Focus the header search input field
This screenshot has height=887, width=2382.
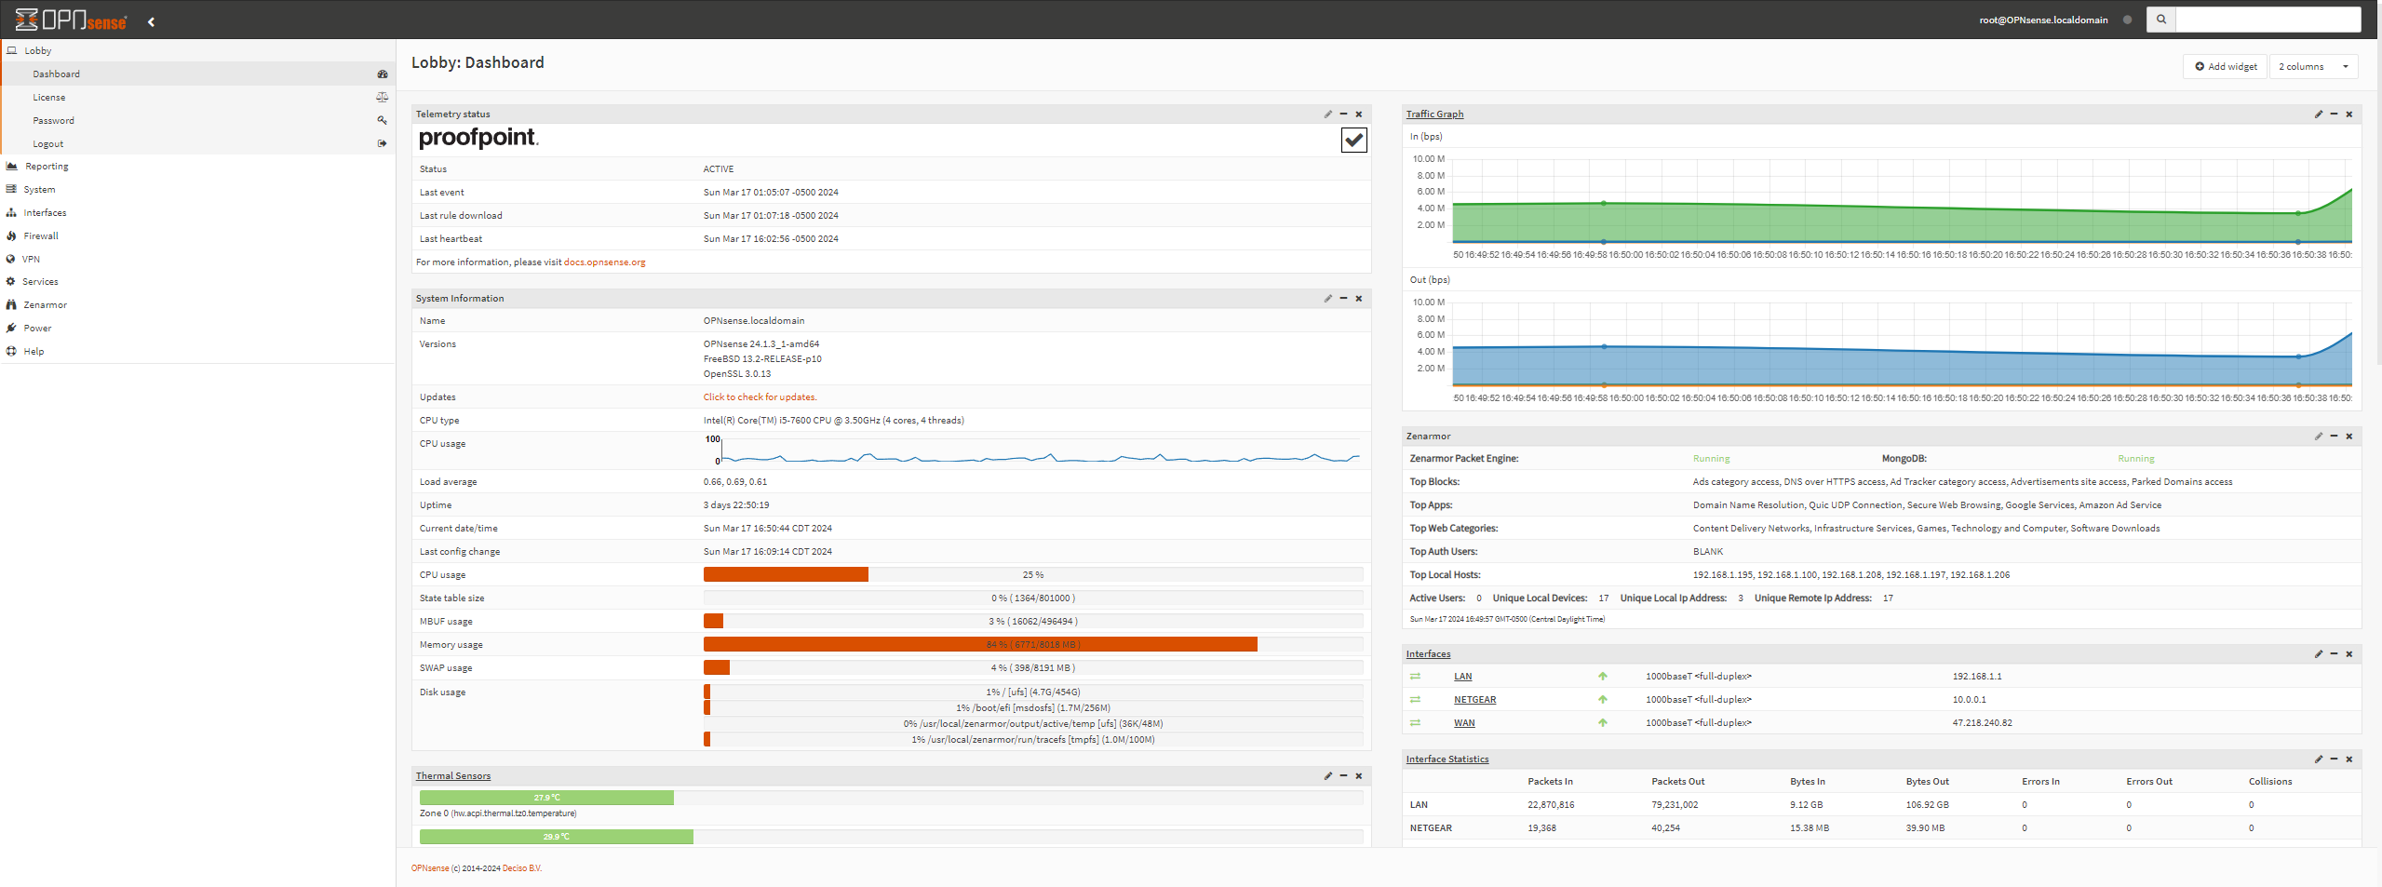point(2268,20)
